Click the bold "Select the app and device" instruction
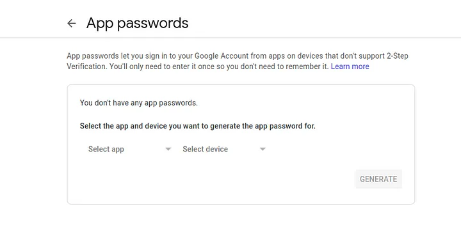 point(198,126)
